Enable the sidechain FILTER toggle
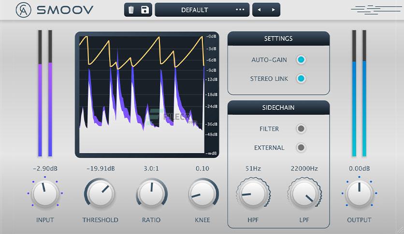Screen dimensions: 404x234 pos(301,128)
